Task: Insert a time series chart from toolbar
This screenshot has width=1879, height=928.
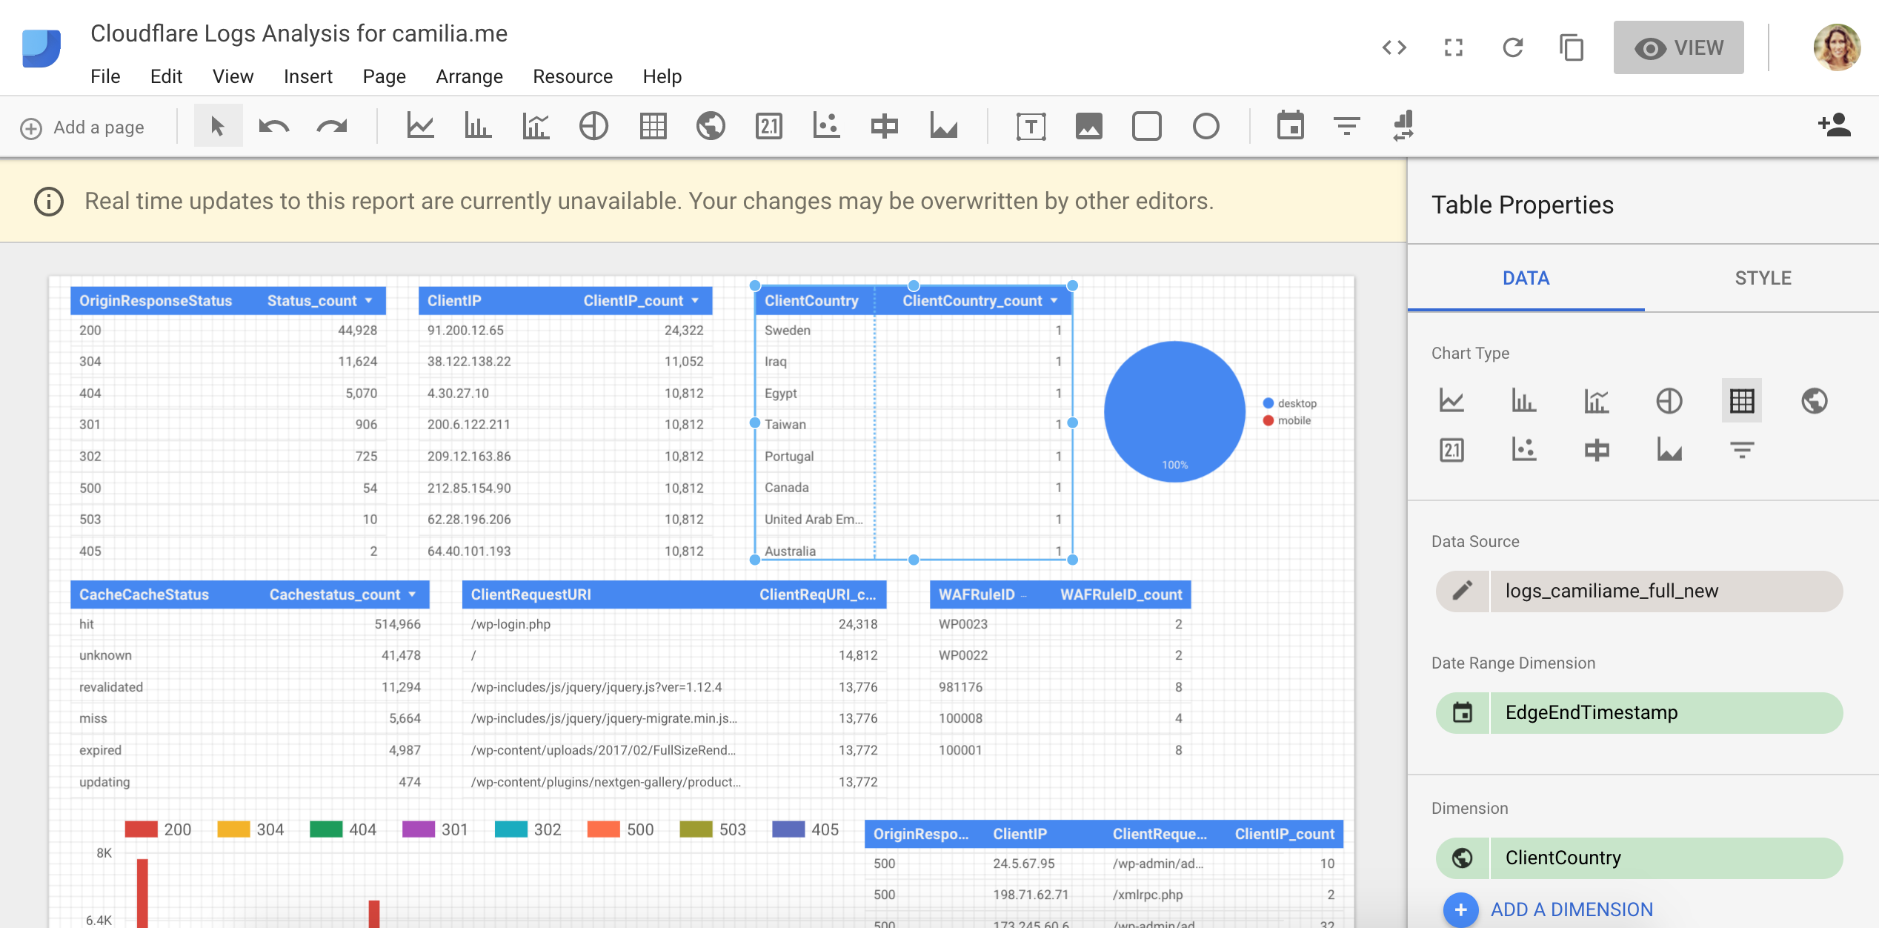Action: (420, 126)
